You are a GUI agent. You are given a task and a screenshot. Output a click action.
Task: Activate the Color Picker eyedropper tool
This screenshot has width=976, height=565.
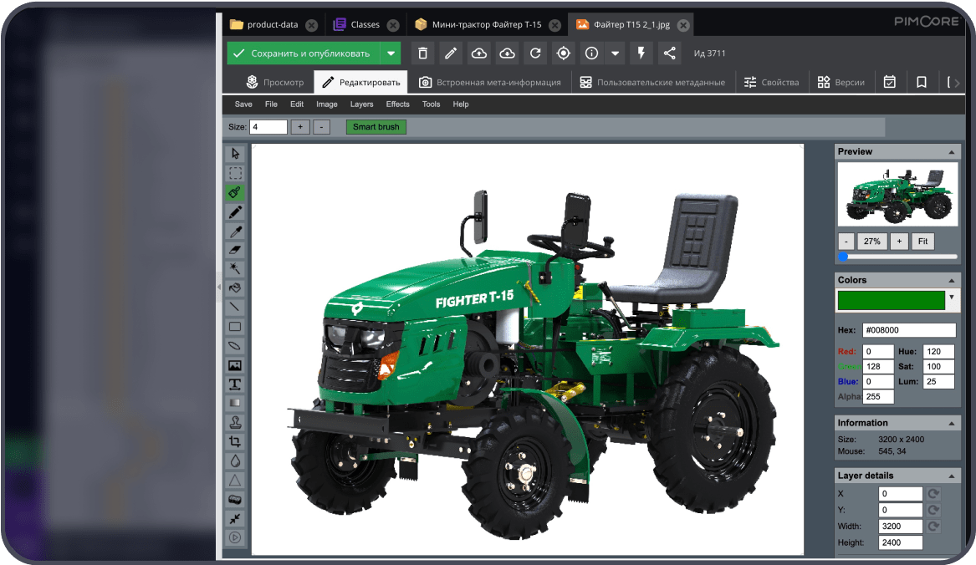coord(235,231)
